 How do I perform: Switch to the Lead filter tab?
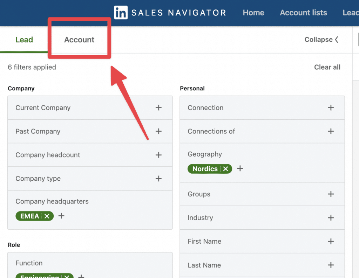coord(24,40)
